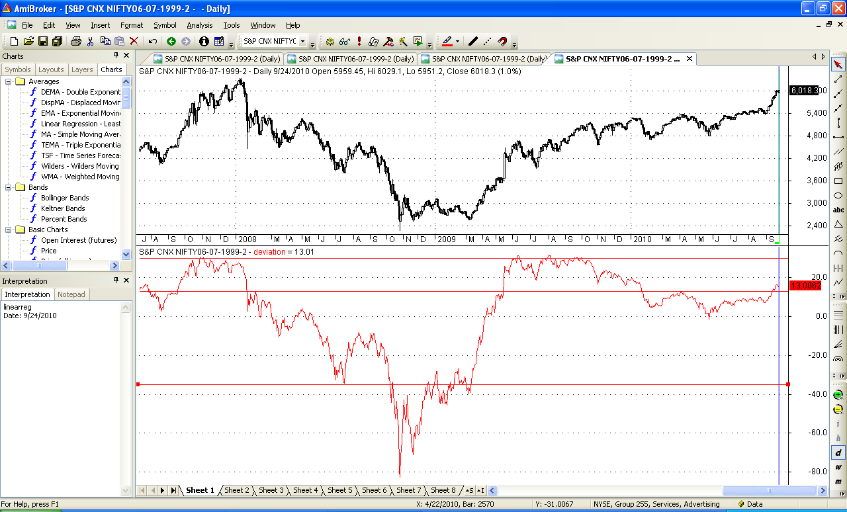Click the Charts tree scroll-down arrow
The height and width of the screenshot is (512, 847).
126,254
